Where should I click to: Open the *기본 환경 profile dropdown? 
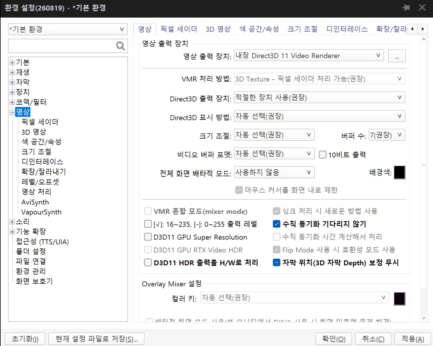(x=68, y=29)
